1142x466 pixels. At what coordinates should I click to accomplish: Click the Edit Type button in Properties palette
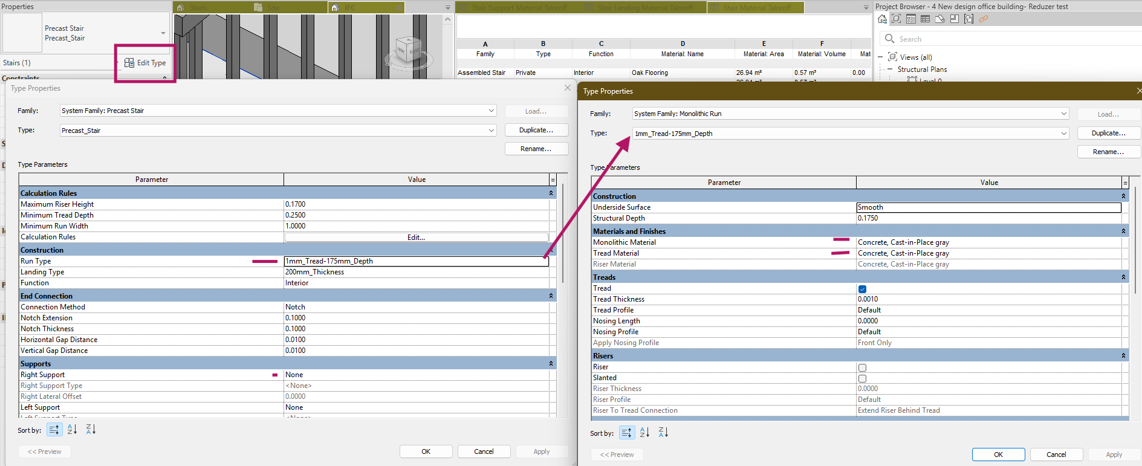point(145,63)
